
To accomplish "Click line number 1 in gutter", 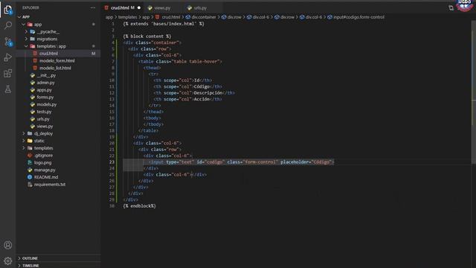I will [x=113, y=24].
